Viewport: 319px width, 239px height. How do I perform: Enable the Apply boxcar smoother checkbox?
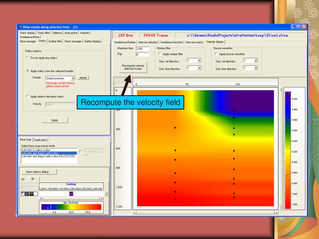pos(217,54)
